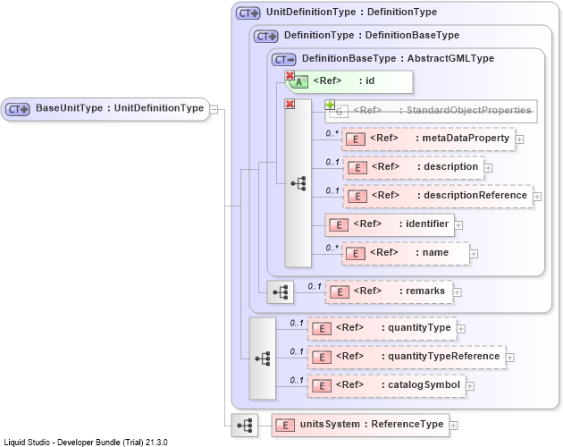The width and height of the screenshot is (563, 447).
Task: Select the sequence compositor for quantityType group
Action: (x=263, y=358)
